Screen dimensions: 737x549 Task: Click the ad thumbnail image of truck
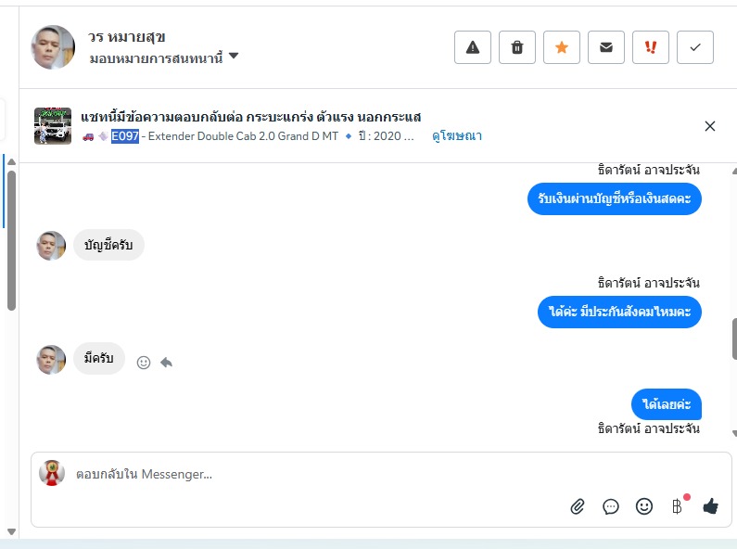53,126
